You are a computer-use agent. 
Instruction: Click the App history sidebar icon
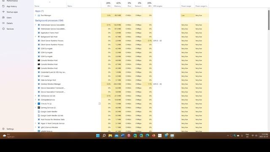click(3, 6)
